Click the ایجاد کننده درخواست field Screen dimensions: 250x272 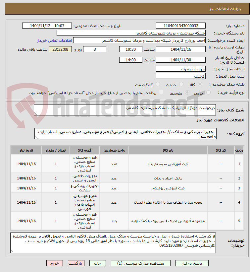coord(139,40)
